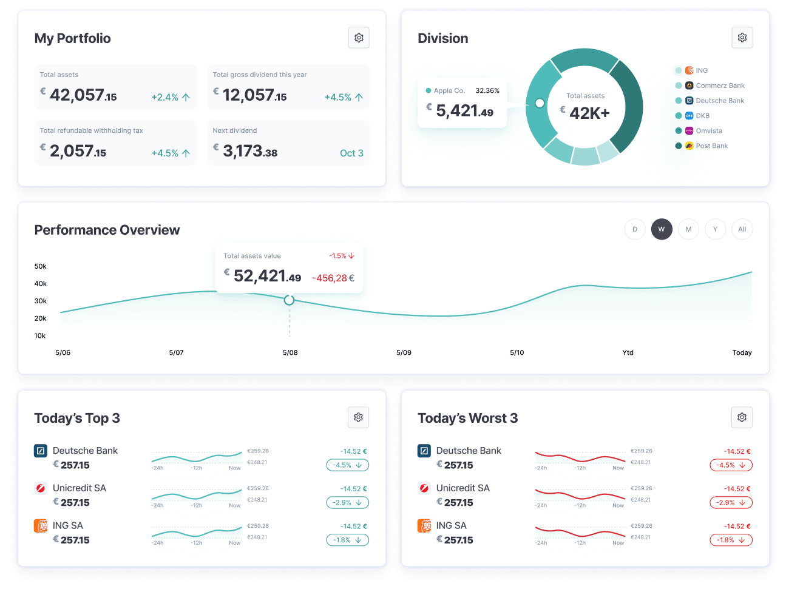Click the Post Bank icon in legend
786x592 pixels.
pyautogui.click(x=689, y=146)
